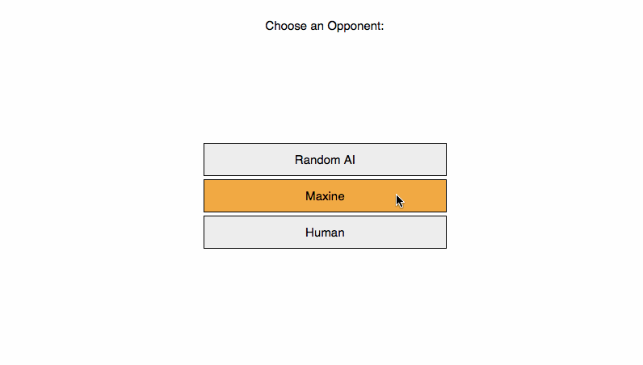Click the button under the mouse cursor
The width and height of the screenshot is (643, 365).
tap(325, 196)
